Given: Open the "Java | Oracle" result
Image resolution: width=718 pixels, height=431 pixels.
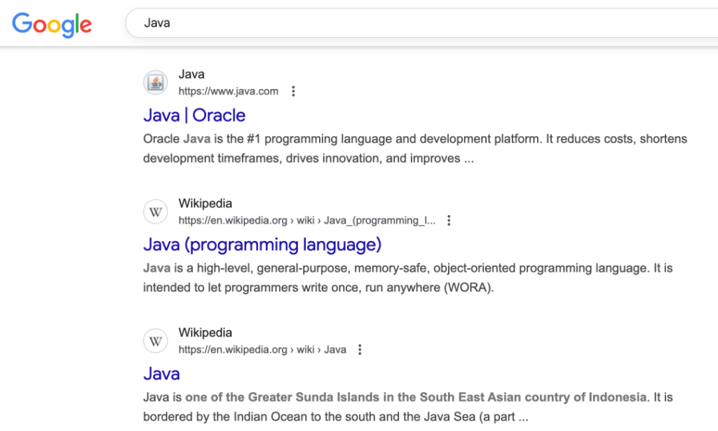Looking at the screenshot, I should [194, 115].
